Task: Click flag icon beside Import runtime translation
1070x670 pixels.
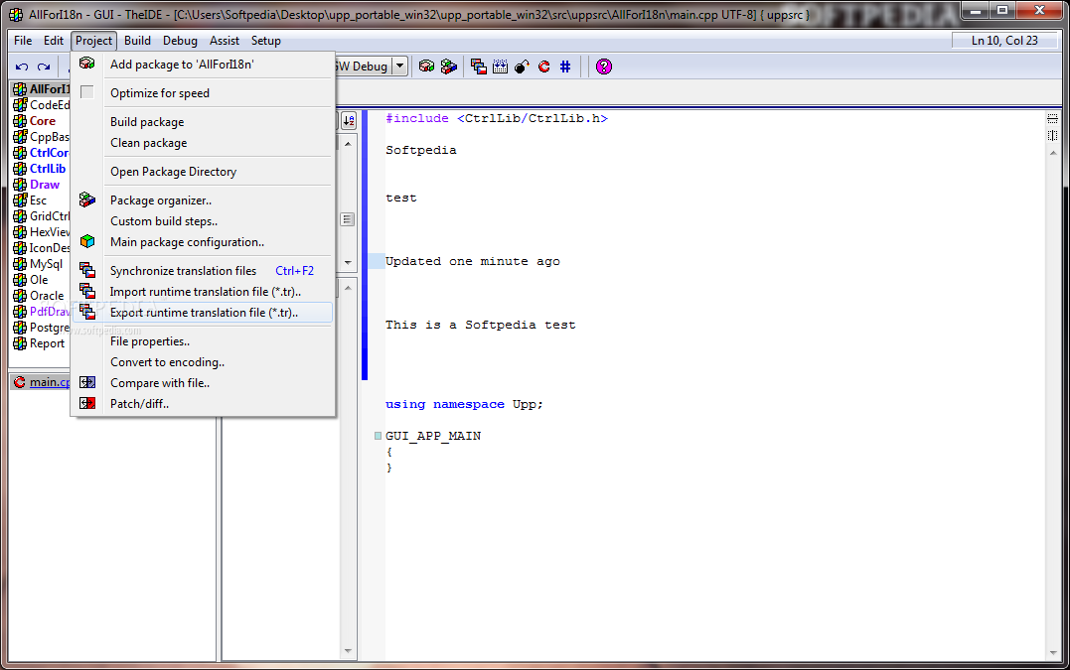Action: tap(86, 291)
